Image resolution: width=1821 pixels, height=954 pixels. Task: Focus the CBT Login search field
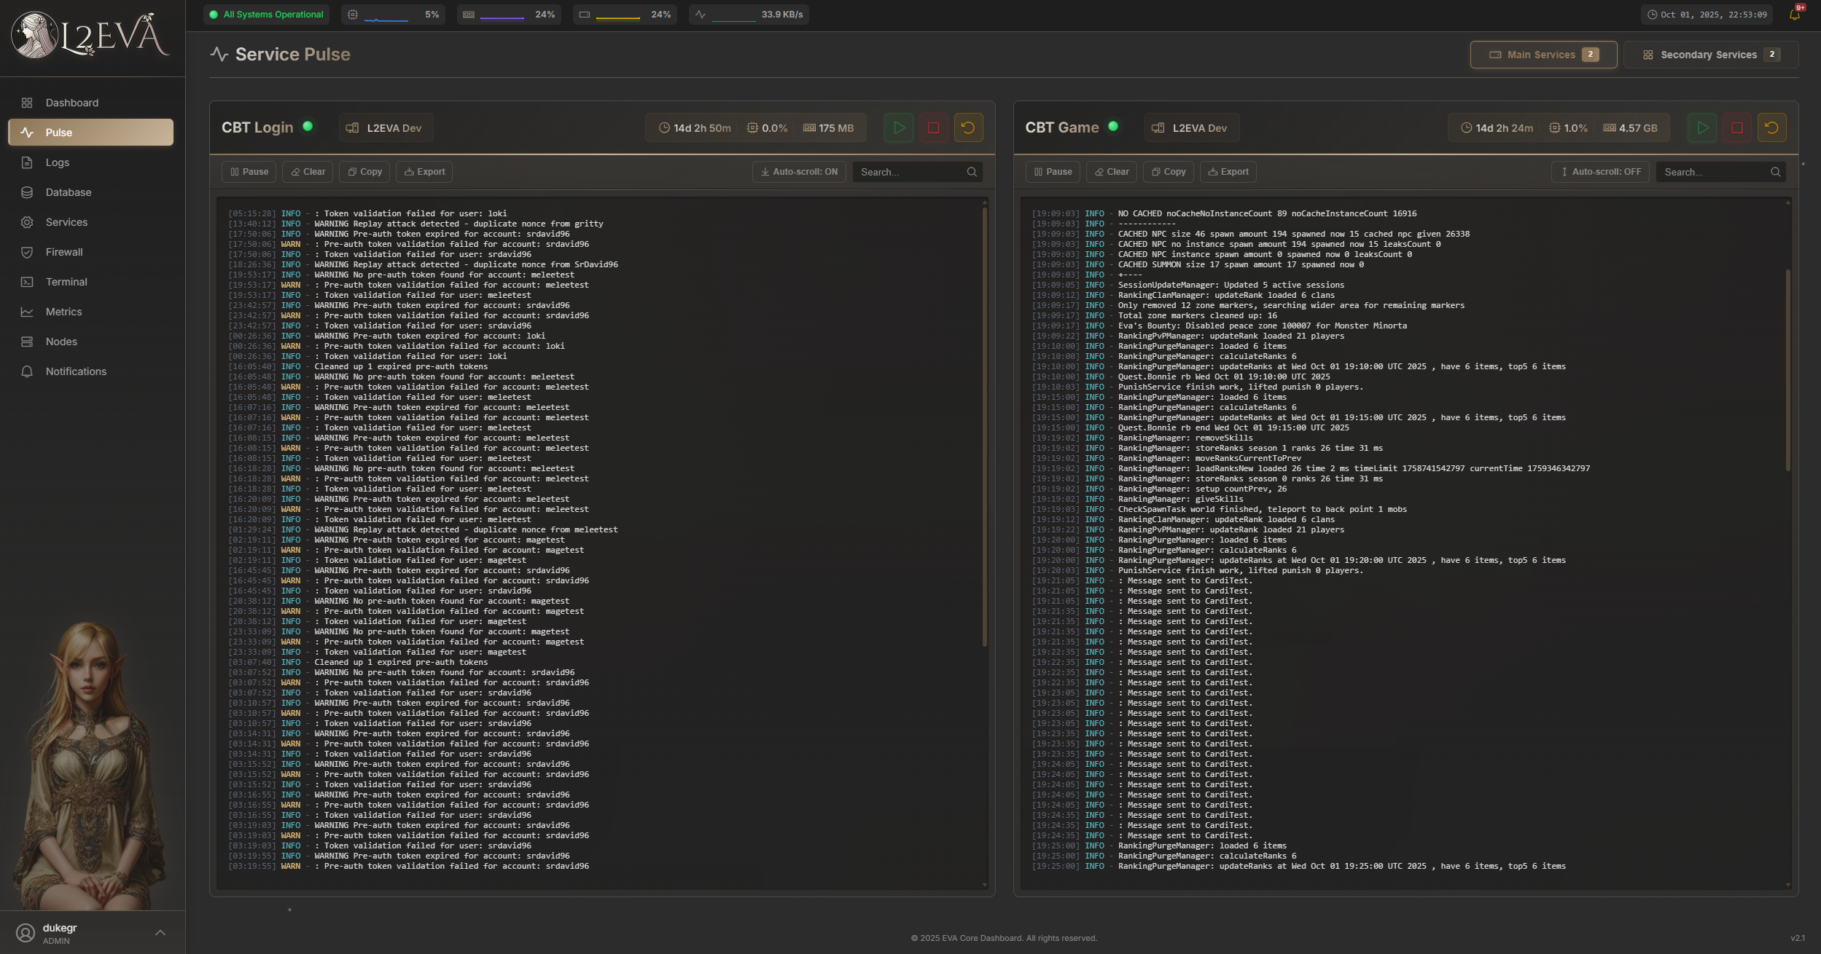click(x=909, y=172)
